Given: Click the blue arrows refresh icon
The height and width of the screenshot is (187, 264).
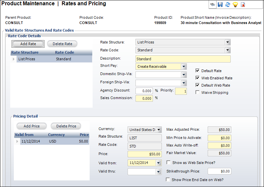Looking at the screenshot, I should pyautogui.click(x=228, y=5).
